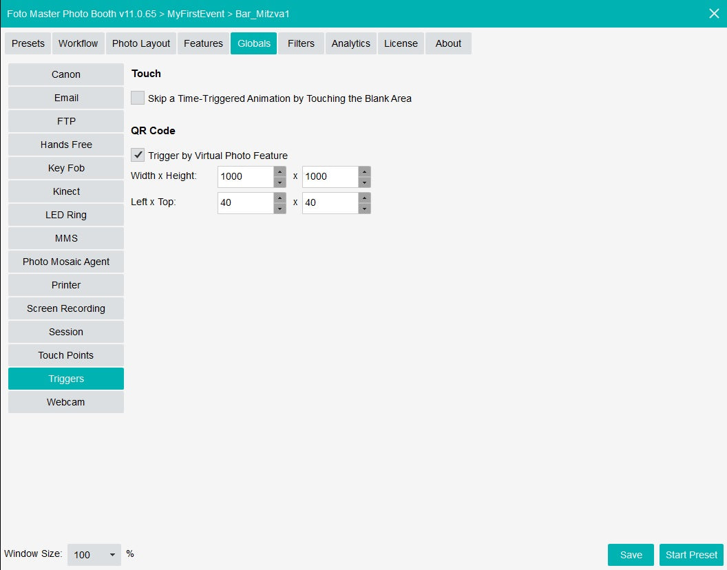This screenshot has width=727, height=570.
Task: Uncheck Trigger by Virtual Photo Feature
Action: pyautogui.click(x=138, y=155)
